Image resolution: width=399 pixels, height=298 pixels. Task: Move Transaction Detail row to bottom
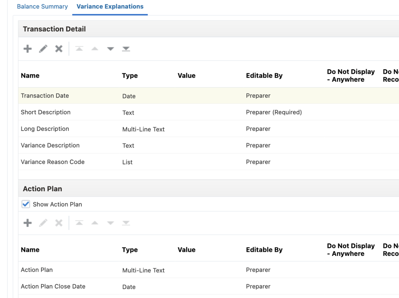126,49
